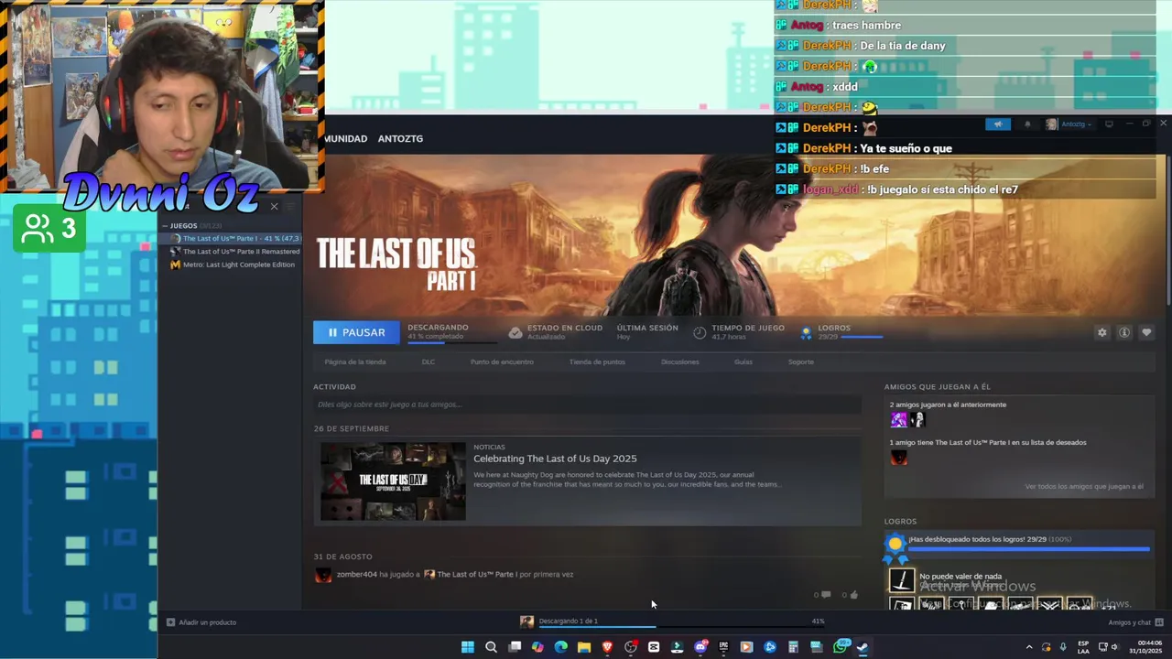1172x659 pixels.
Task: Open game info icon
Action: click(x=1124, y=332)
